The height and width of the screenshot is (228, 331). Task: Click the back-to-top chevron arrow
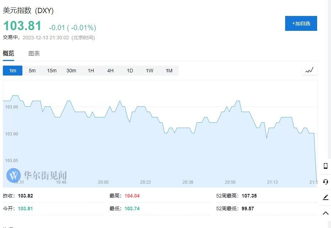(326, 213)
